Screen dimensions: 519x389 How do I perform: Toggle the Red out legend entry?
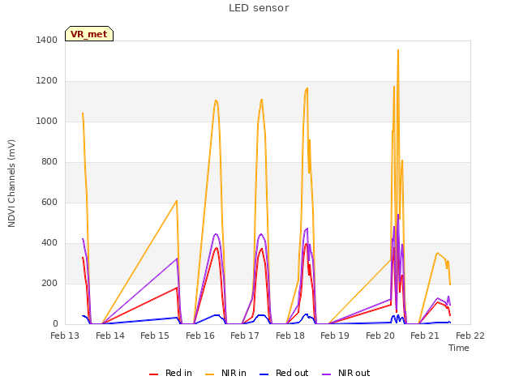tap(284, 373)
